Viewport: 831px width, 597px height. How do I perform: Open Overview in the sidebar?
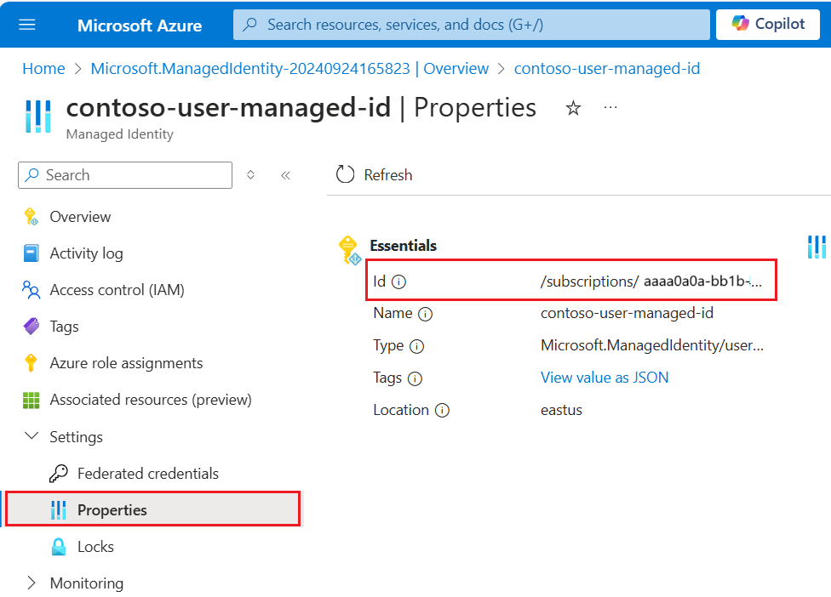click(80, 217)
